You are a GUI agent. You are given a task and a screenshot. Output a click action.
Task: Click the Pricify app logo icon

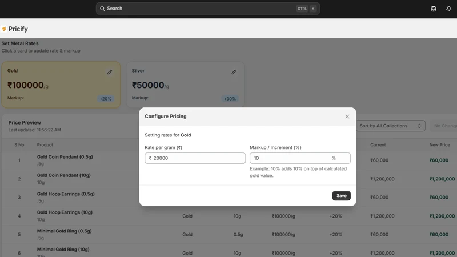coord(4,29)
